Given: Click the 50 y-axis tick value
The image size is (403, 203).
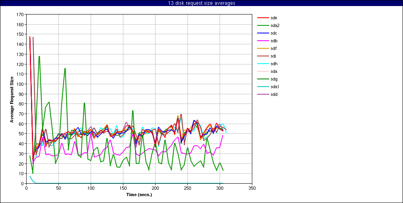Looking at the screenshot, I should click(22, 134).
